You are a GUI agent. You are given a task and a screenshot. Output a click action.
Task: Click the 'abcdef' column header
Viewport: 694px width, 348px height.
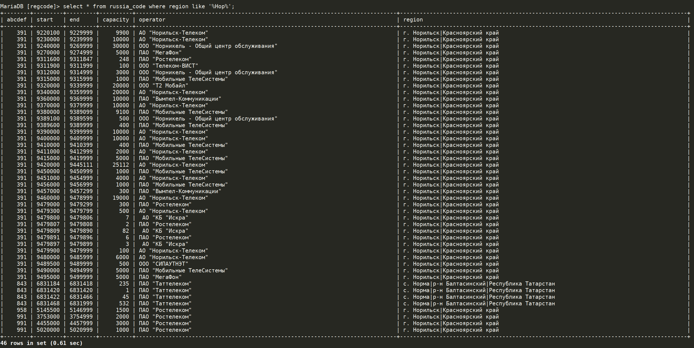(17, 20)
